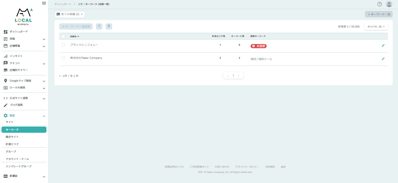Click page number 1 in pagination
The height and width of the screenshot is (183, 398).
point(233,76)
